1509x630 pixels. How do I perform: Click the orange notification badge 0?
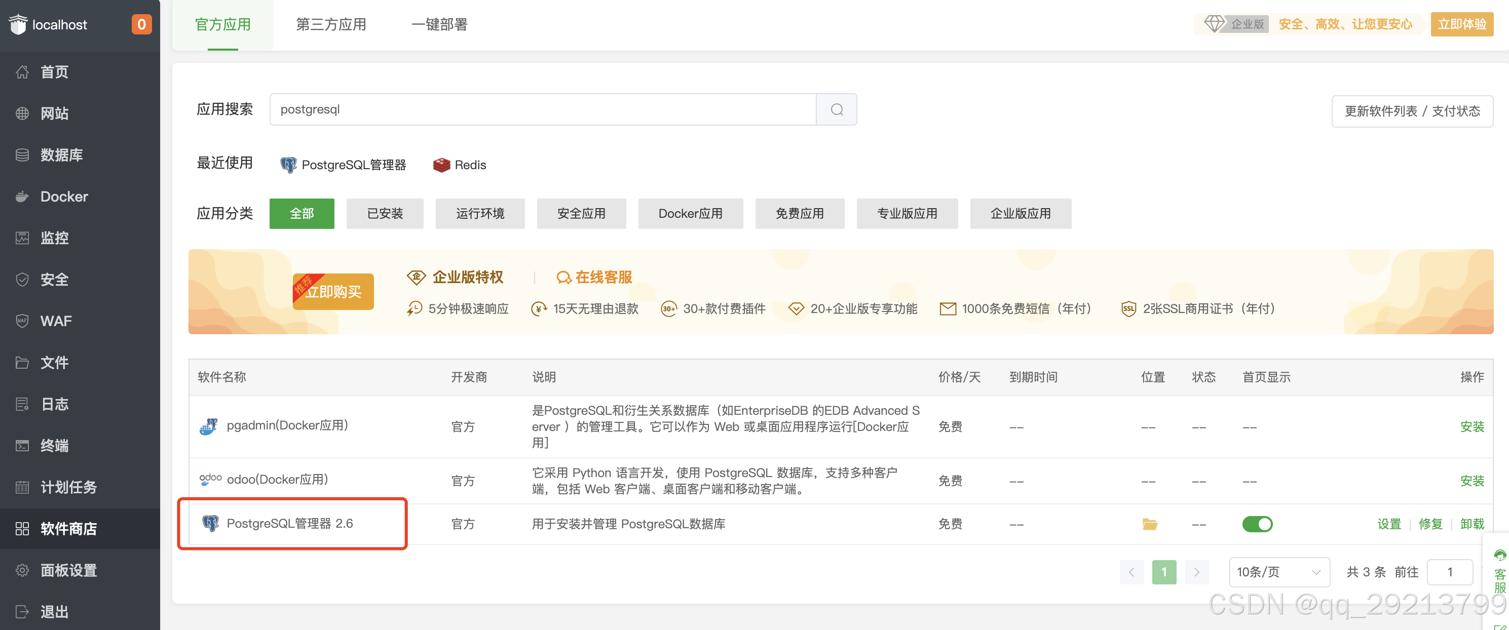[141, 25]
